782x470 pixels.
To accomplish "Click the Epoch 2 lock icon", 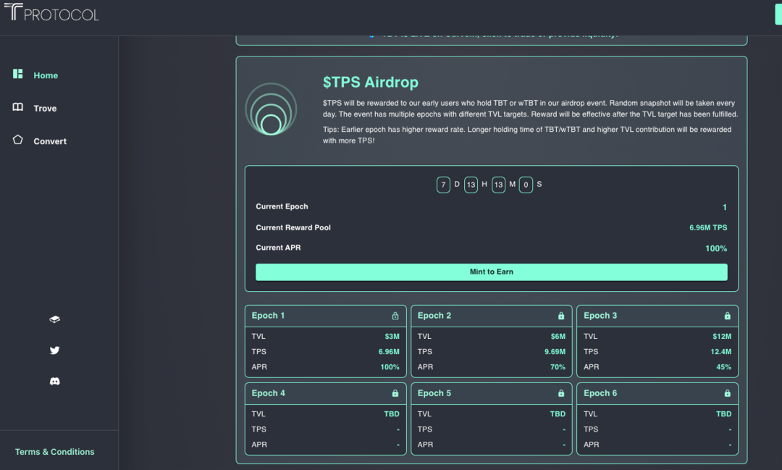I will click(x=561, y=316).
